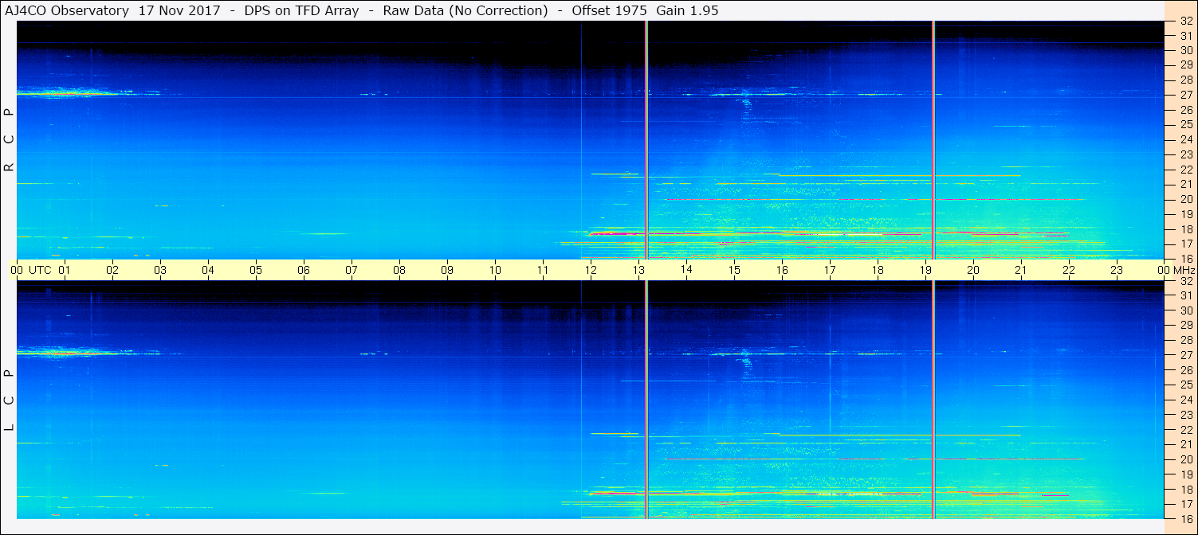Click the Raw Data (No Correction) text
The width and height of the screenshot is (1198, 535).
point(465,10)
